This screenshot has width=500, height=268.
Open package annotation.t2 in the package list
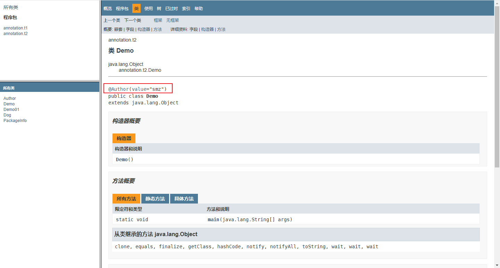pyautogui.click(x=16, y=34)
